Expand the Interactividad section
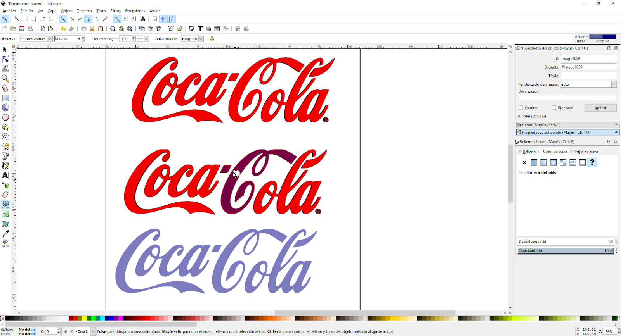This screenshot has width=621, height=336. pyautogui.click(x=520, y=116)
